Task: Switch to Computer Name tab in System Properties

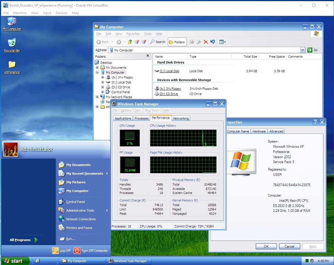Action: click(238, 131)
